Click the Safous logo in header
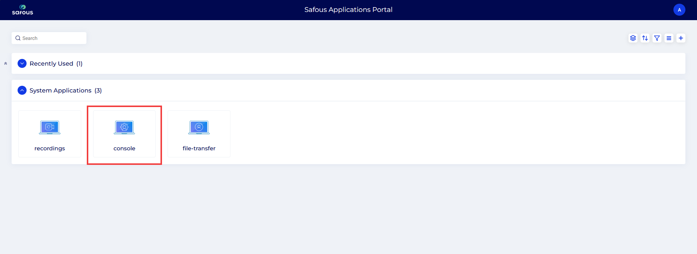 [x=22, y=10]
